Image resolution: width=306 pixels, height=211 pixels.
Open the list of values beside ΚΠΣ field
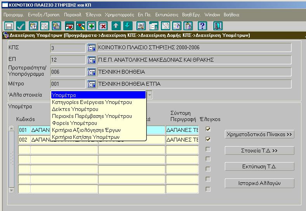point(91,48)
